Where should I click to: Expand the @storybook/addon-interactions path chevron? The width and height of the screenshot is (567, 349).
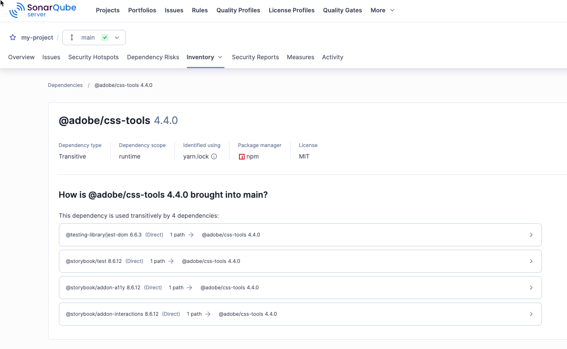coord(531,314)
